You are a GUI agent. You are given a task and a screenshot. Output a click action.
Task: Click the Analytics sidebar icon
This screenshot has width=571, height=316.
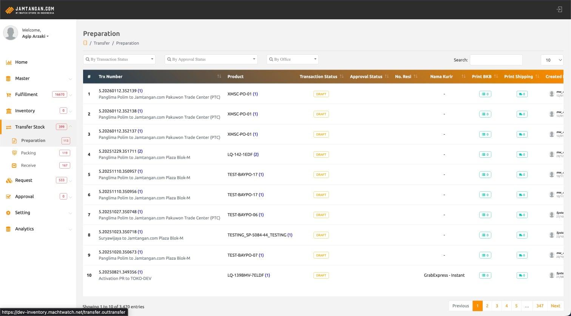pyautogui.click(x=8, y=229)
